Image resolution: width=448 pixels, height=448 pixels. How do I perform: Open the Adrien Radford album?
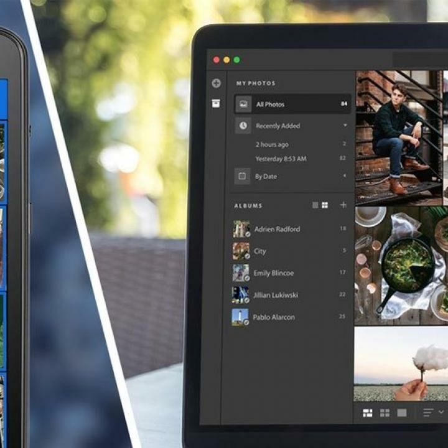click(290, 229)
